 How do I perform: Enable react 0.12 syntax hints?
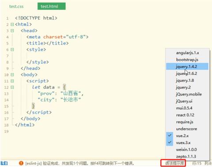187,115
